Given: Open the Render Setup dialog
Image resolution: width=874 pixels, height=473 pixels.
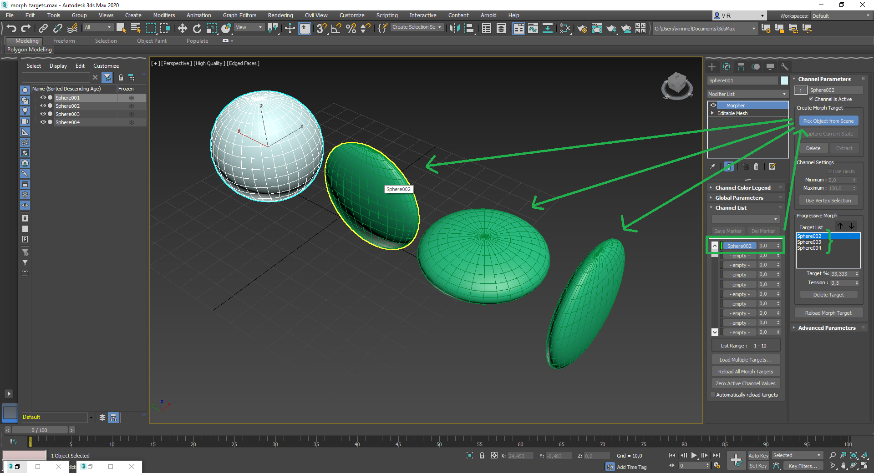Looking at the screenshot, I should pos(582,28).
